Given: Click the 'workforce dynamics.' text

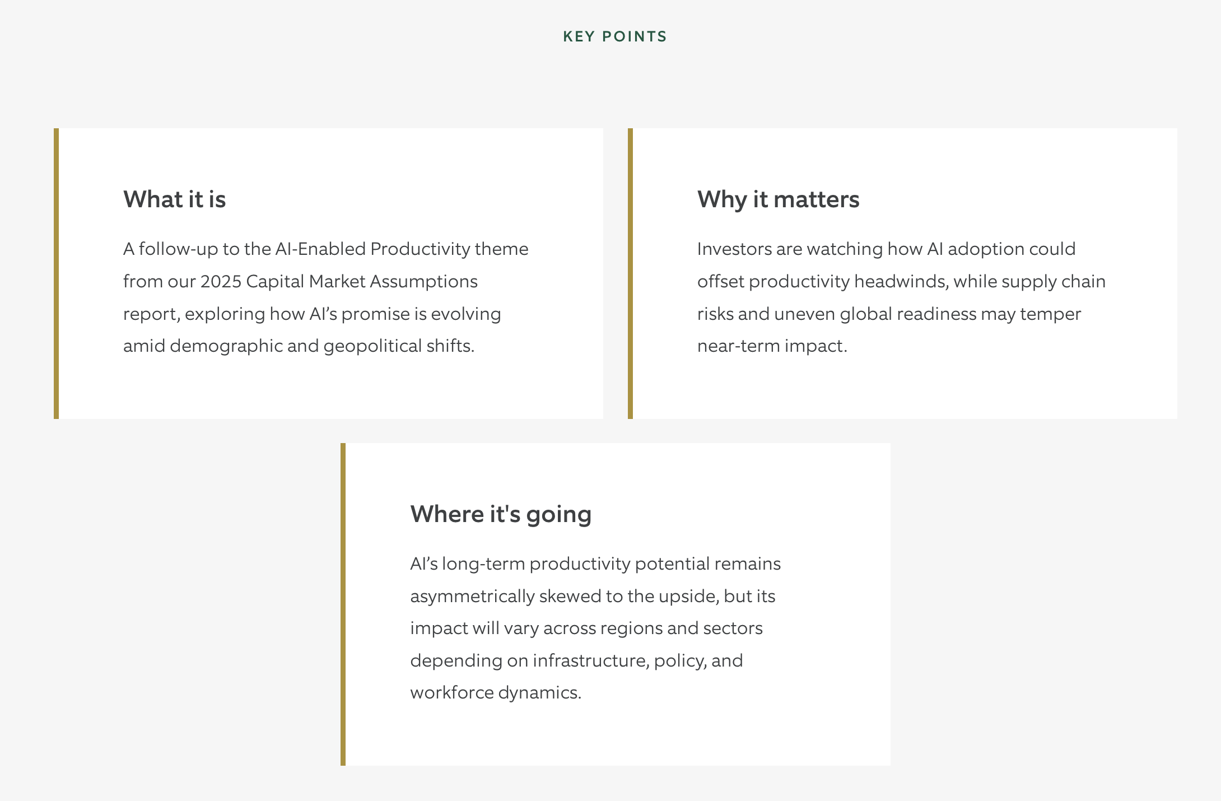Looking at the screenshot, I should (496, 692).
